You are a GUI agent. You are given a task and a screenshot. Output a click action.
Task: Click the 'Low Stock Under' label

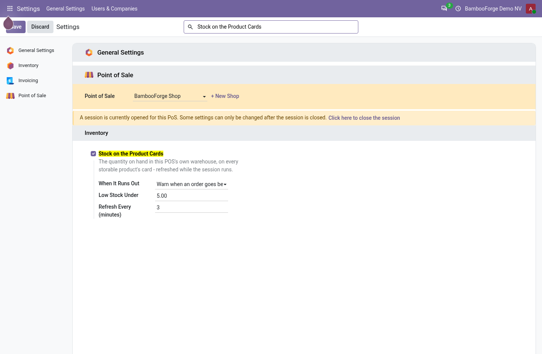[x=119, y=195]
